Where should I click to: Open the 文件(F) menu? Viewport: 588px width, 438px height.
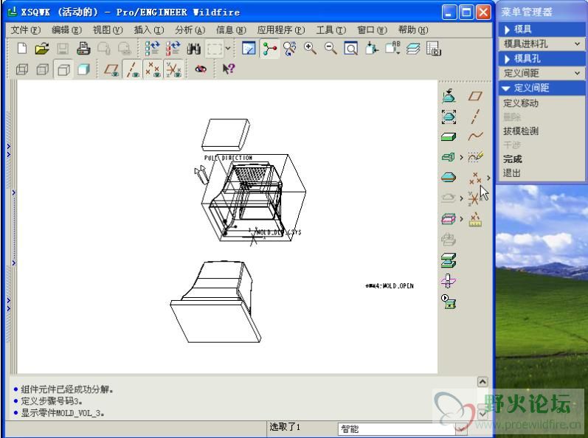point(26,30)
